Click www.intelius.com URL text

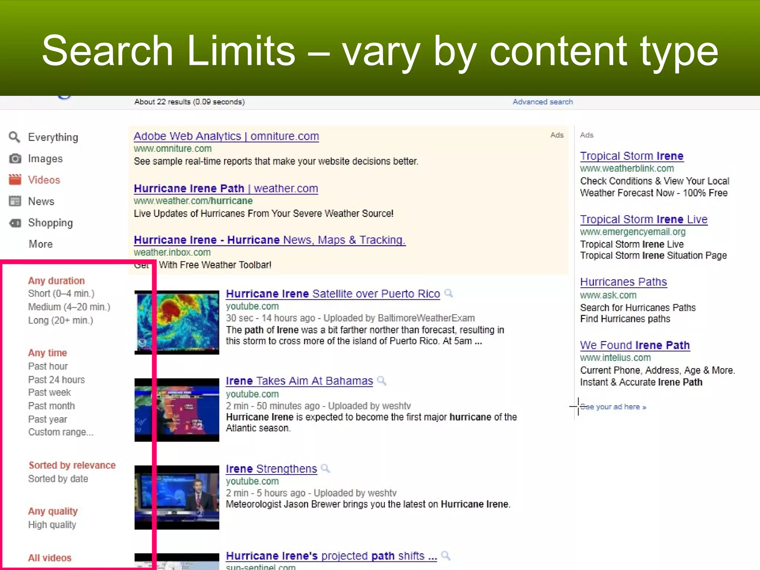[x=615, y=358]
